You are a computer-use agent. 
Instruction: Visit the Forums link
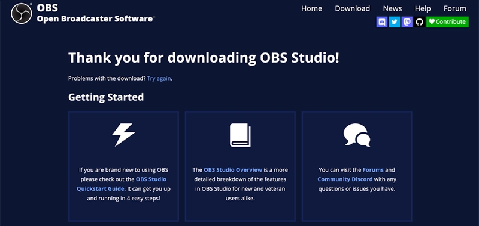click(372, 170)
